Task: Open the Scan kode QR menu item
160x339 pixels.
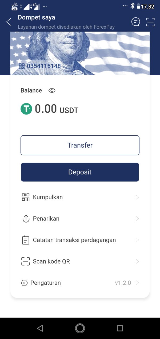Action: pos(51,261)
